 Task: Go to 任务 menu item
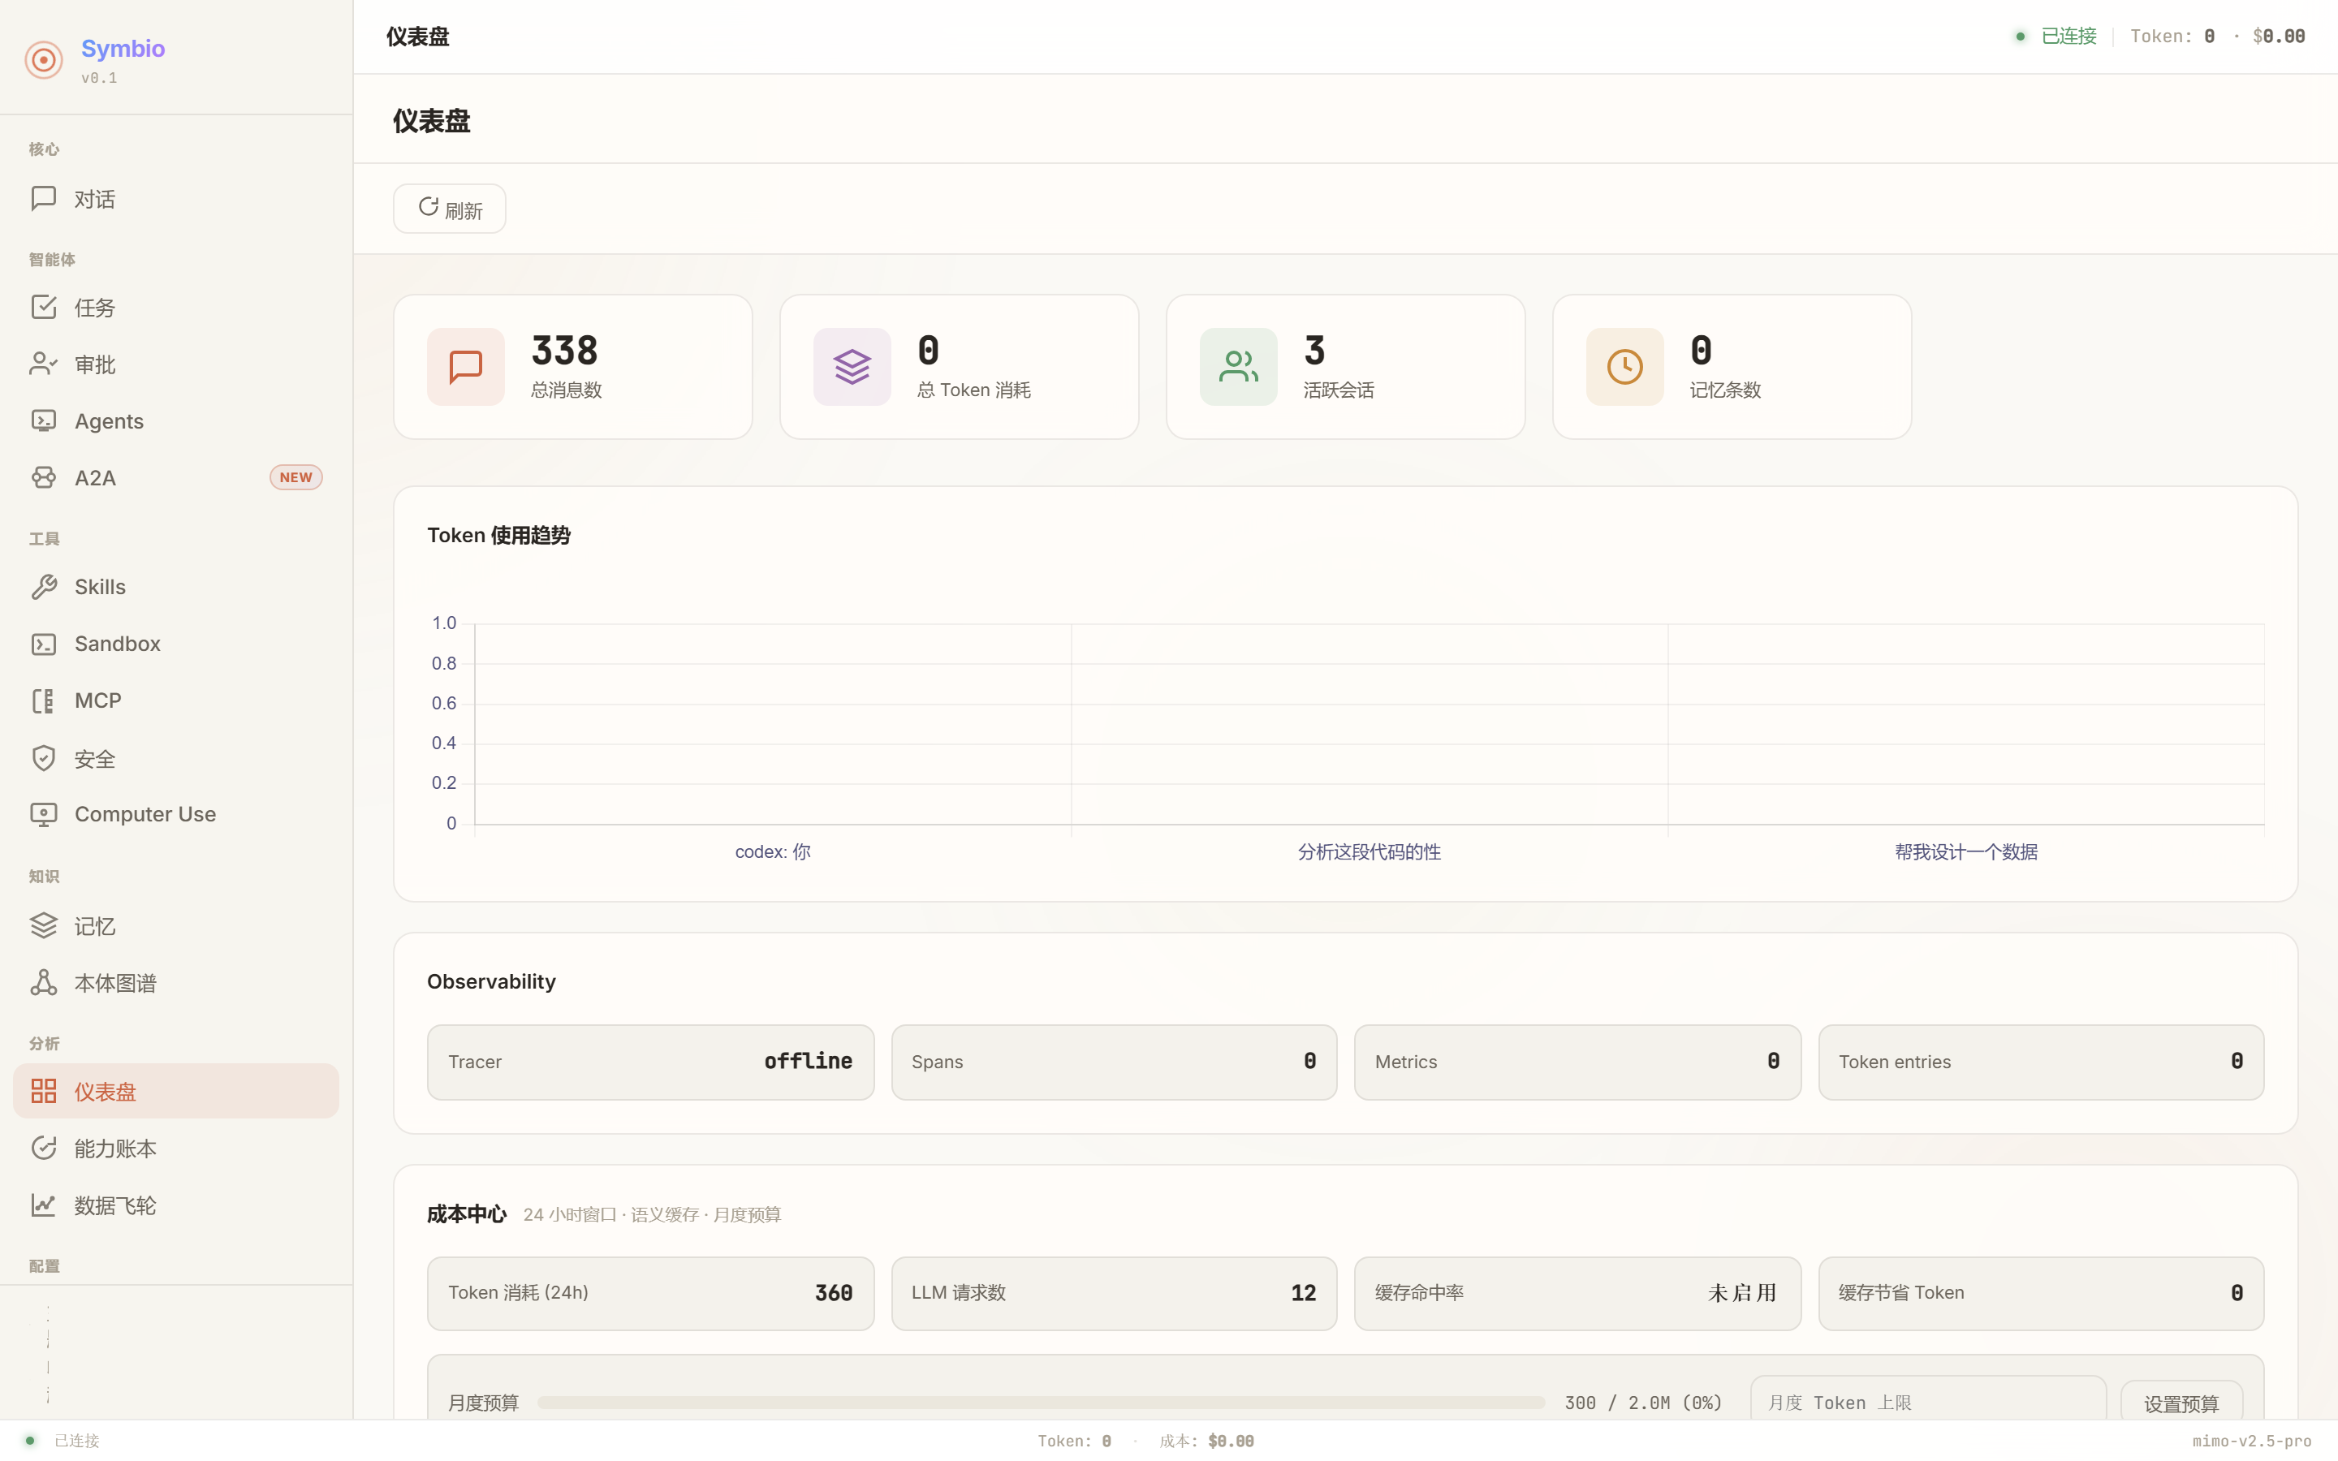(176, 308)
